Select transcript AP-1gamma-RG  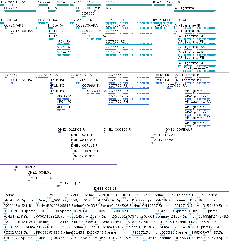pyautogui.click(x=196, y=68)
